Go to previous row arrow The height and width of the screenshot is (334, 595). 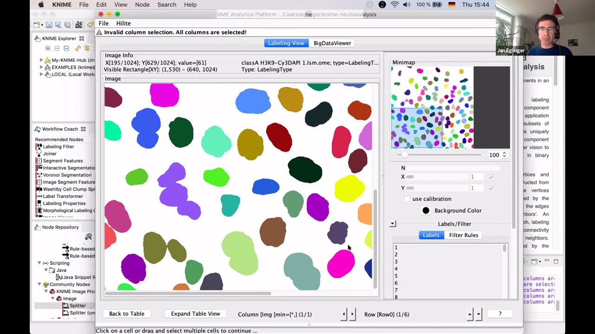point(470,314)
